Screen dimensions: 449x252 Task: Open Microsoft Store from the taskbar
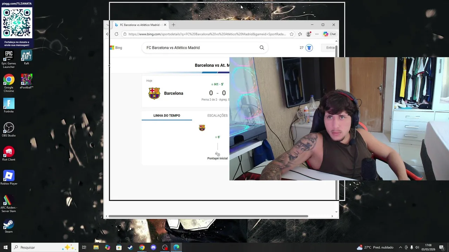pyautogui.click(x=119, y=247)
